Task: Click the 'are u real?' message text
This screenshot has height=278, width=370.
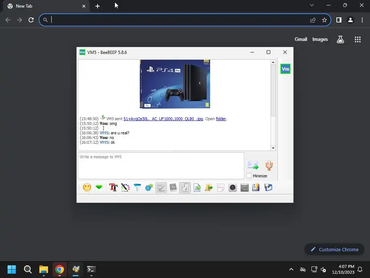Action: (x=120, y=133)
